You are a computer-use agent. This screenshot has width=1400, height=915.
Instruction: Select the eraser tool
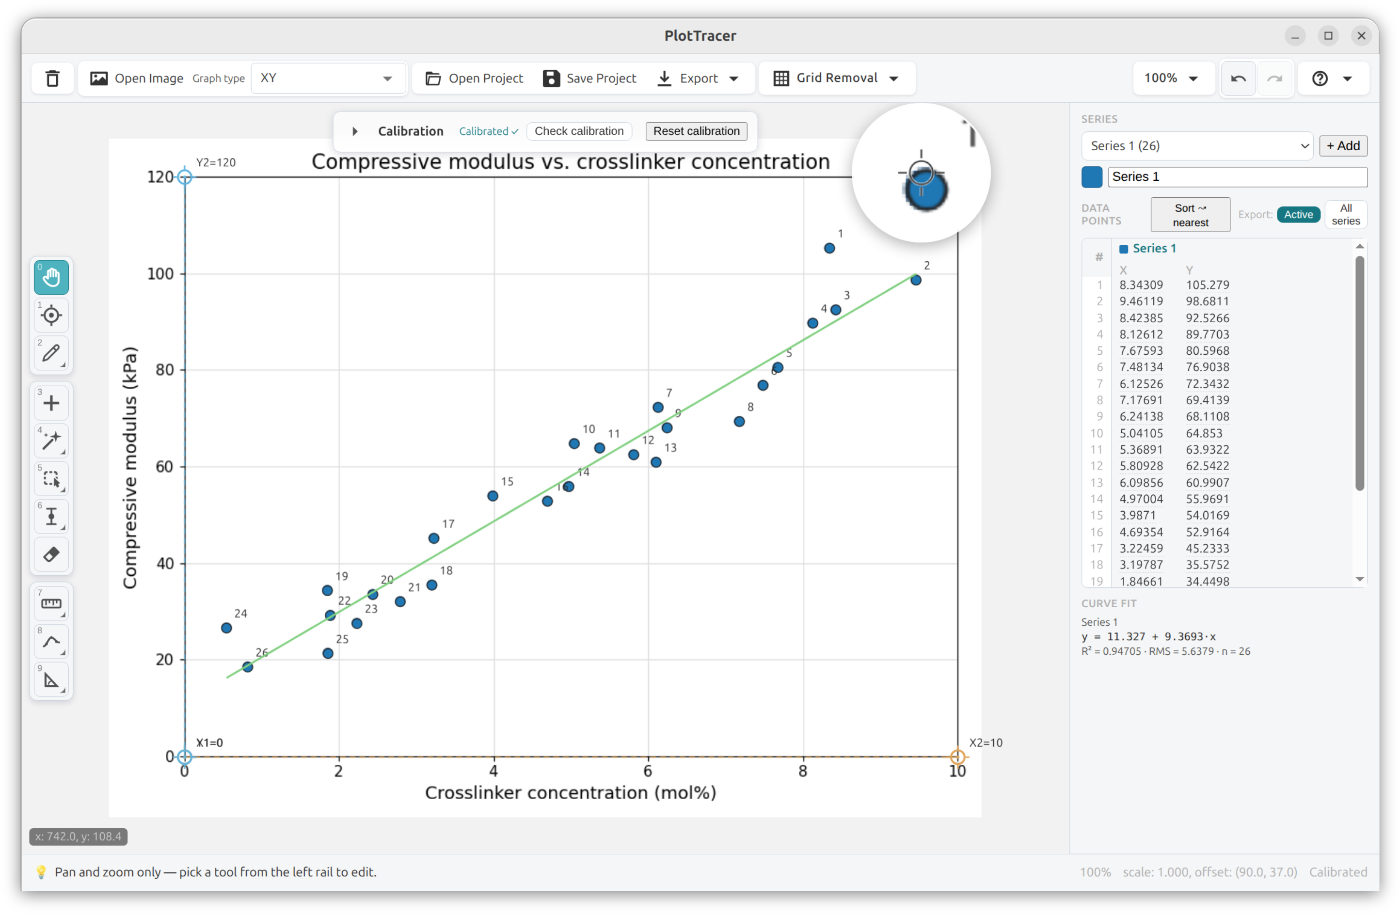tap(51, 554)
